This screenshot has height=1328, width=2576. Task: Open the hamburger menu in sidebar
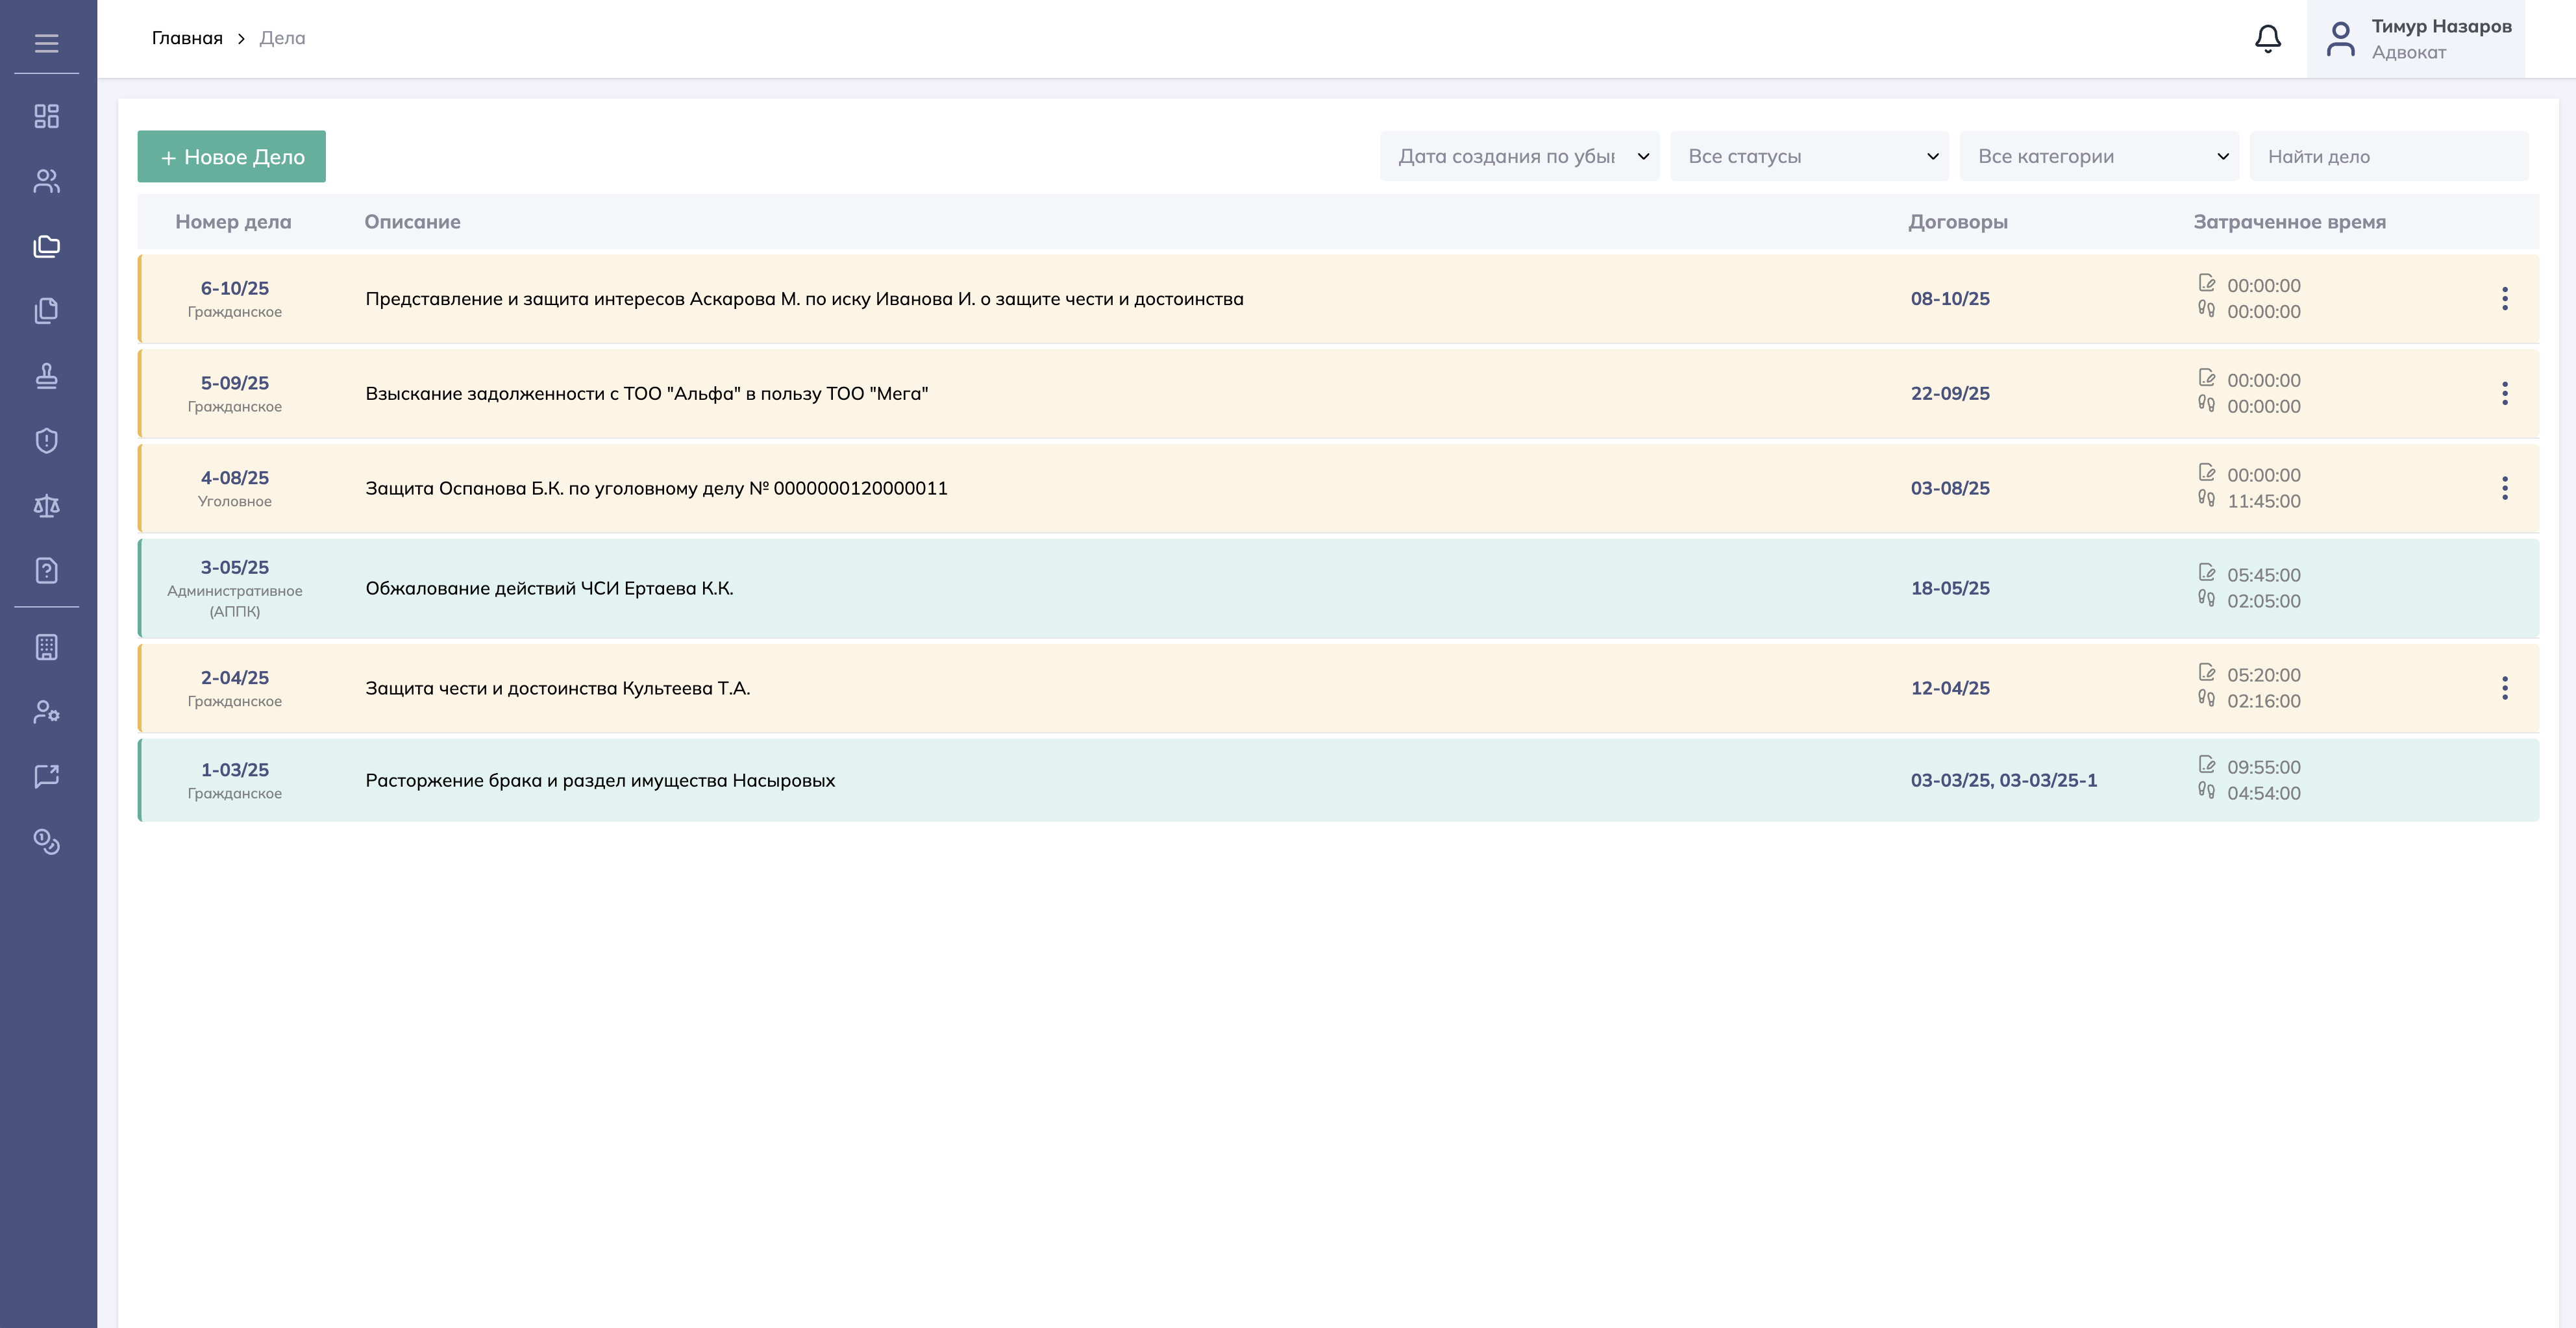pyautogui.click(x=46, y=43)
